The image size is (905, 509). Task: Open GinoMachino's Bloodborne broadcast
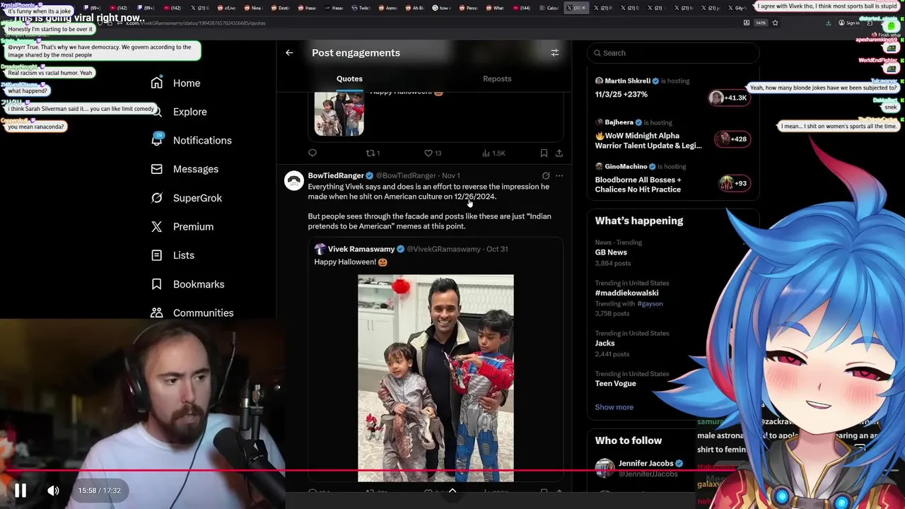coord(672,178)
